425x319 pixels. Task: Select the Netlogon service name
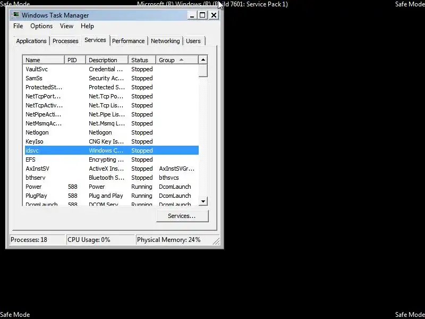[x=37, y=132]
